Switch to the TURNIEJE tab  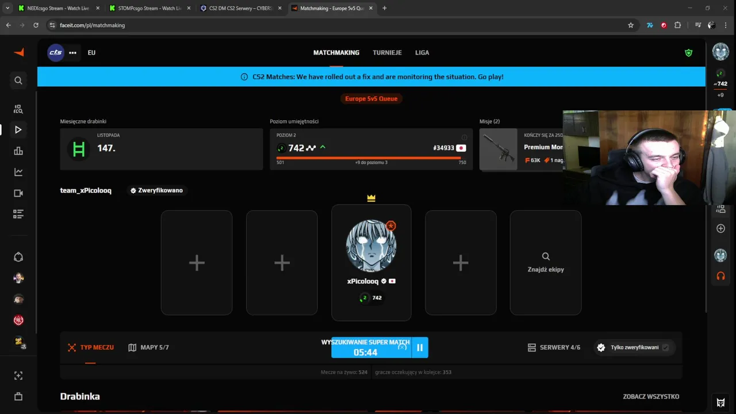pyautogui.click(x=387, y=52)
